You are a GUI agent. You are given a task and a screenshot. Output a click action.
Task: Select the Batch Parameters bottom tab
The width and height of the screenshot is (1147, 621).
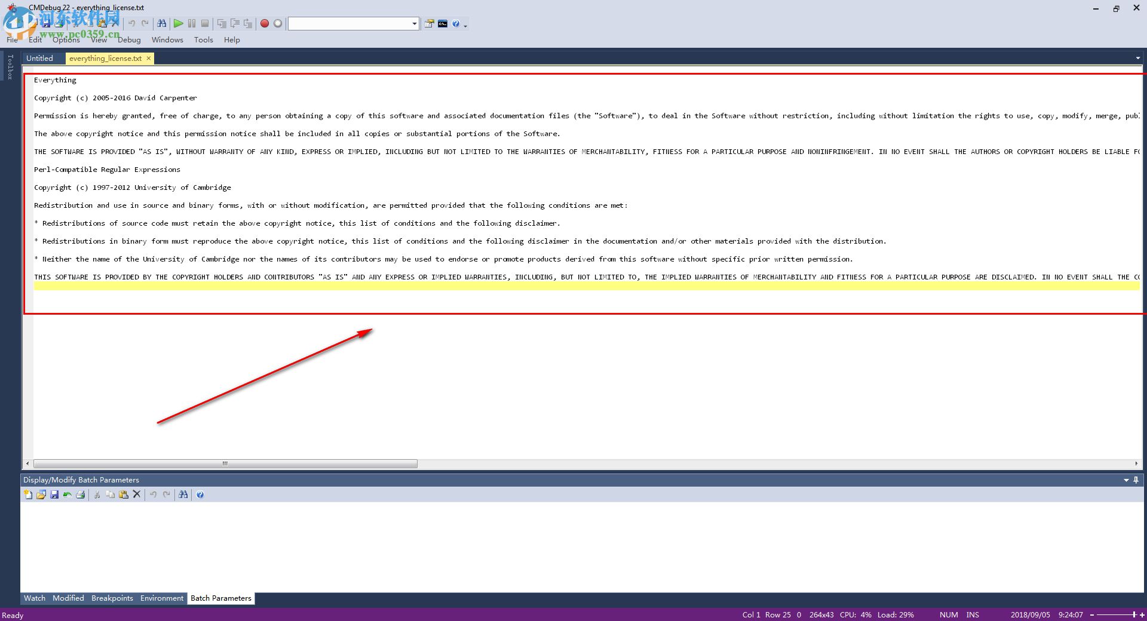(221, 598)
